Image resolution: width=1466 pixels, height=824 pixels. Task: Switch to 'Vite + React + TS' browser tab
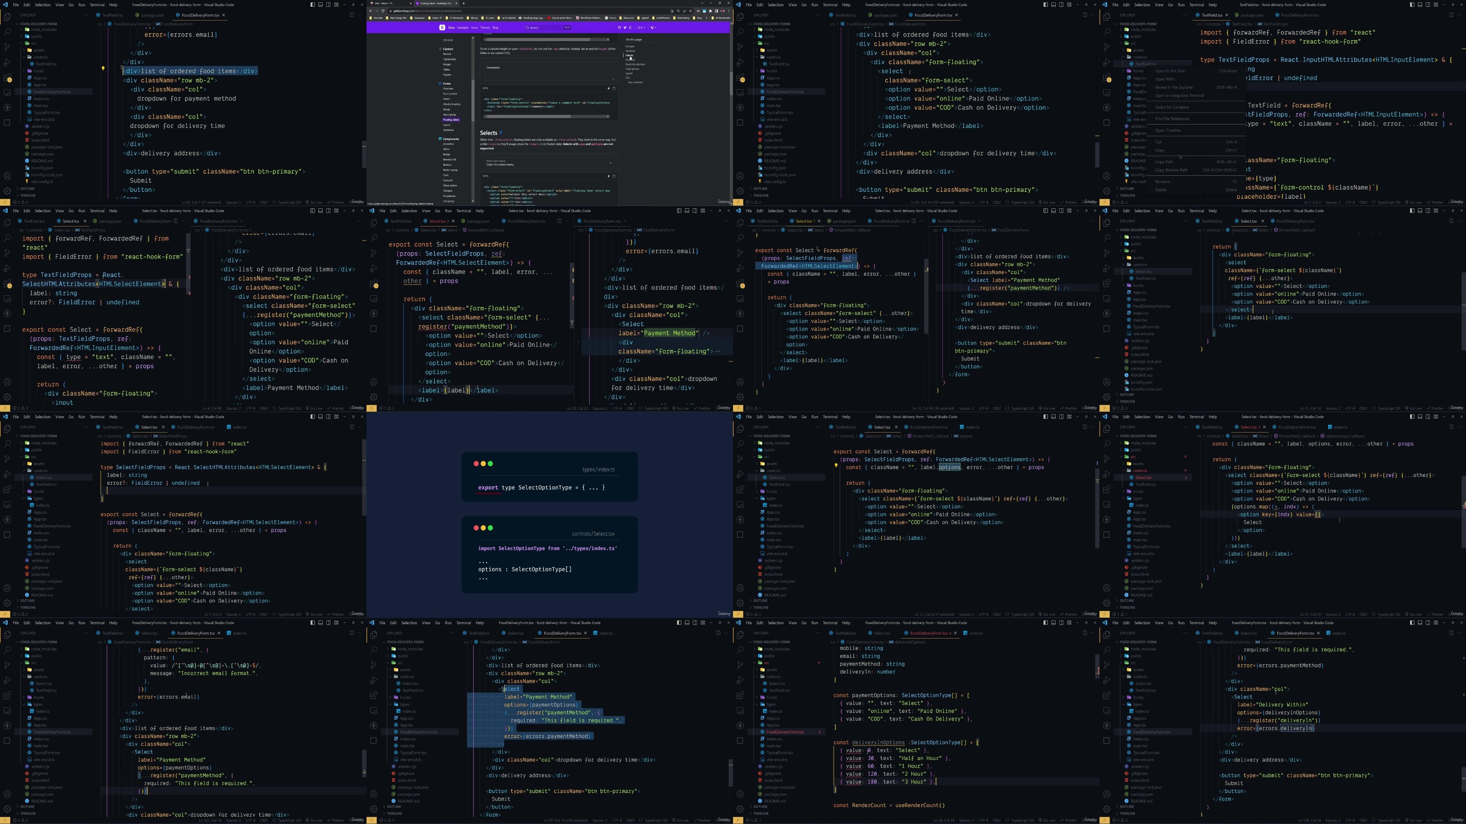click(x=391, y=3)
